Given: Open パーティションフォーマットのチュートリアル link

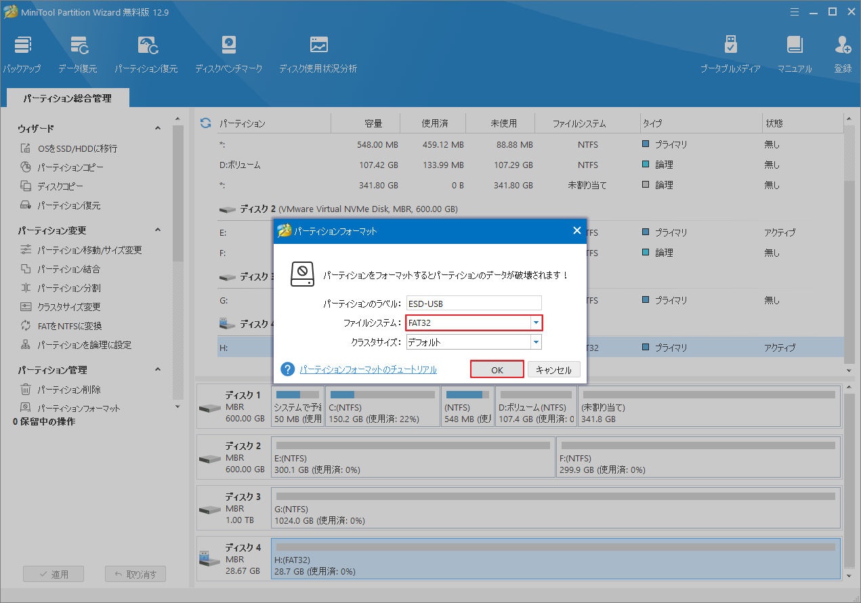Looking at the screenshot, I should coord(369,370).
